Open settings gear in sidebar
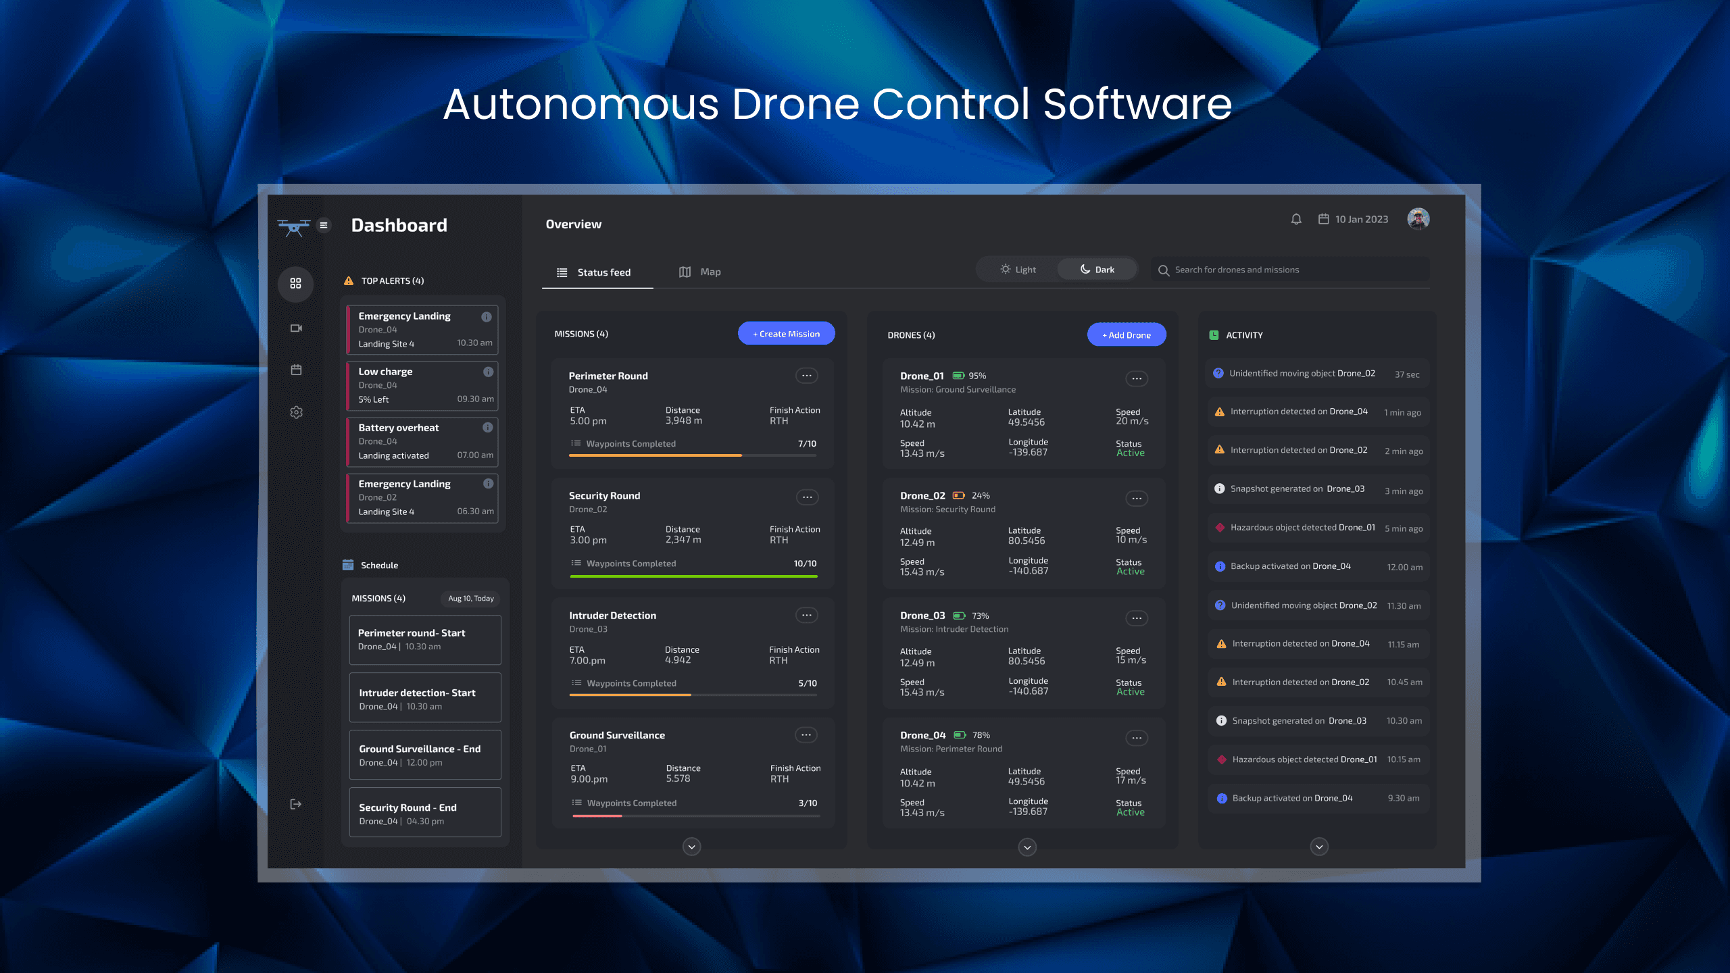The image size is (1730, 973). (296, 412)
